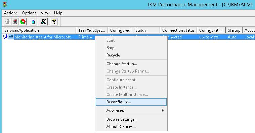Screen dimensions: 255x133
Task: Click the greyed-out Start service traffic light icon
Action: 7,21
